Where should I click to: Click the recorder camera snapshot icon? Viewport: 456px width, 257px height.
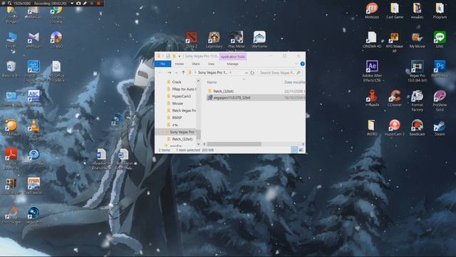[x=78, y=3]
